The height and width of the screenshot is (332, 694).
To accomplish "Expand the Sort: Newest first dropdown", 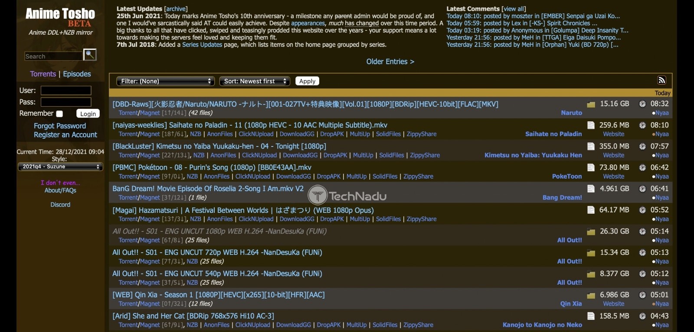I will 255,81.
